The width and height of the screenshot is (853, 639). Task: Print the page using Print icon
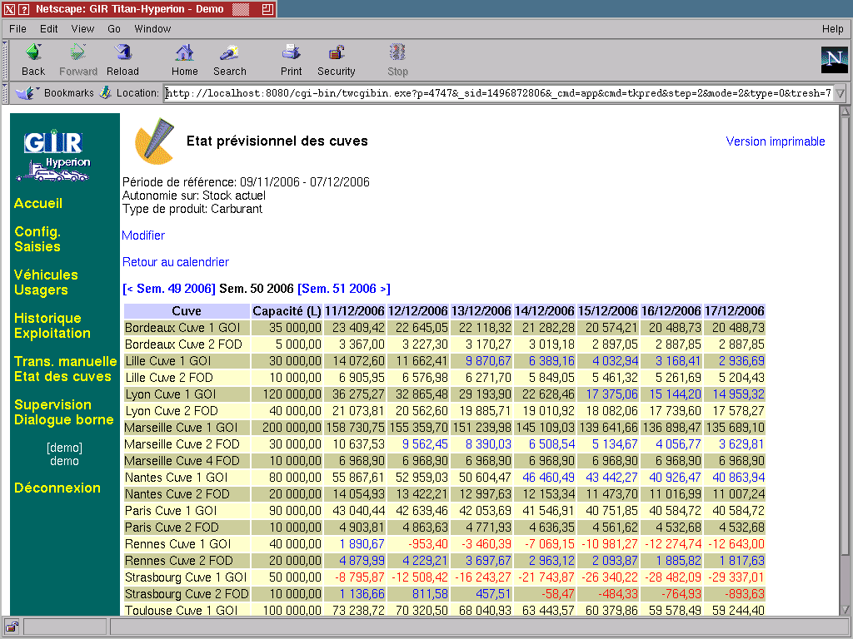click(291, 52)
